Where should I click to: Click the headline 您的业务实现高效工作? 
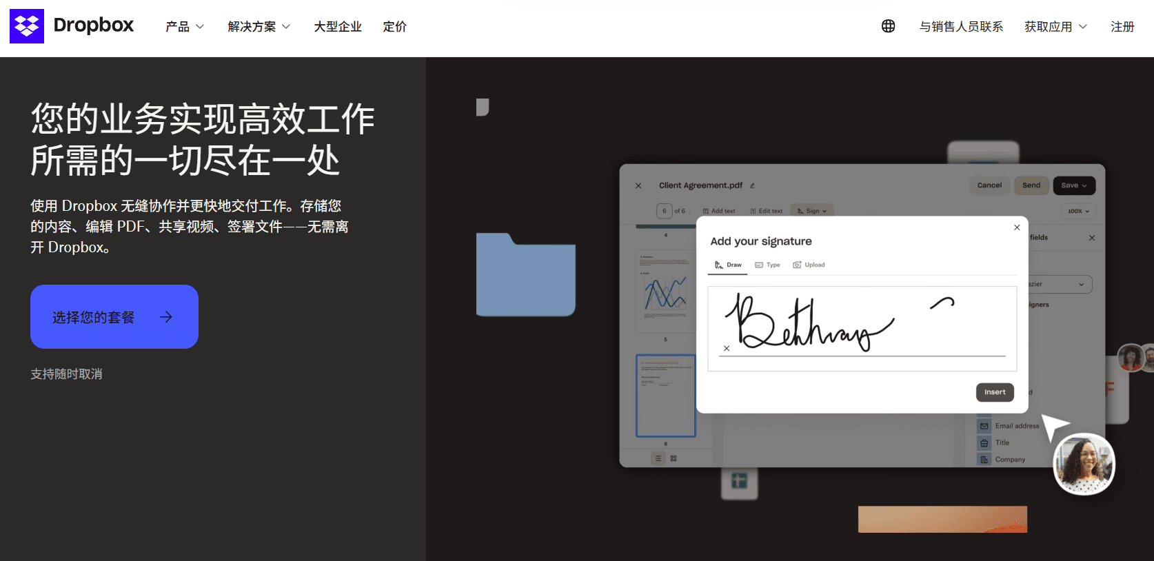click(203, 119)
